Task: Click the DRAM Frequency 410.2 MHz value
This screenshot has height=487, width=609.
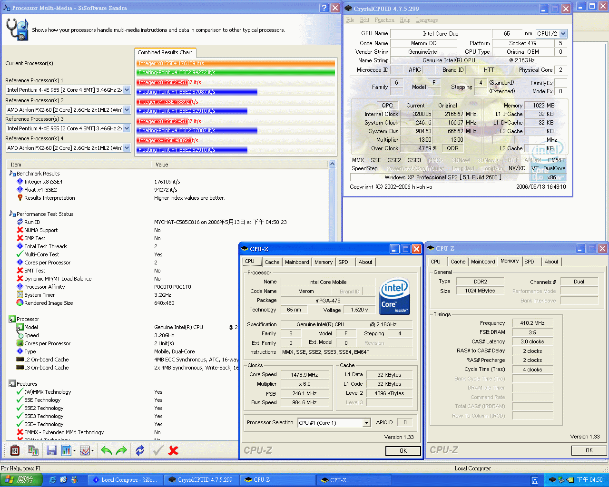Action: pyautogui.click(x=532, y=323)
